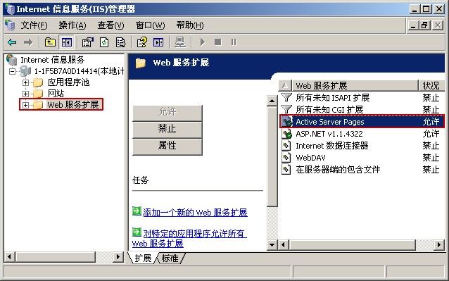Sort by the 状况 column header
The height and width of the screenshot is (281, 449).
click(x=431, y=85)
